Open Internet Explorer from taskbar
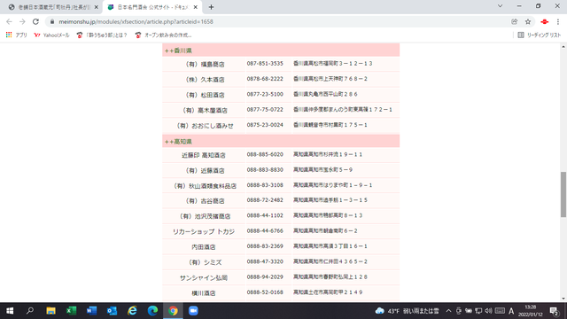The width and height of the screenshot is (567, 319). (132, 311)
